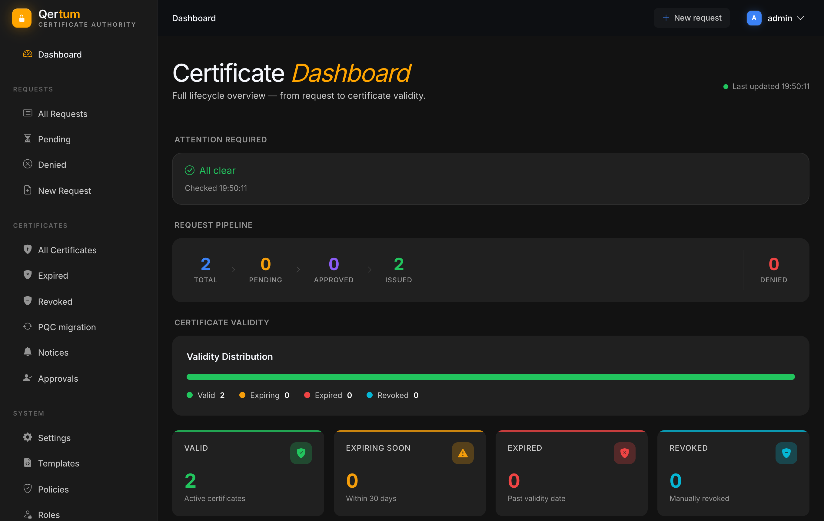Click 'Within 30 days' on Expiring Soon card

(x=371, y=498)
